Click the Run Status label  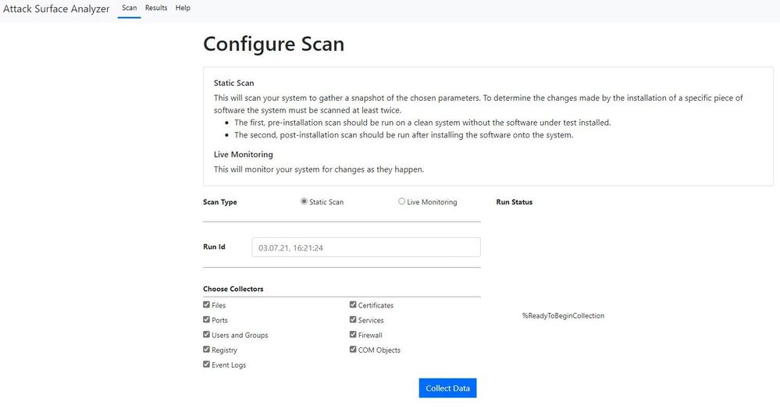tap(515, 202)
